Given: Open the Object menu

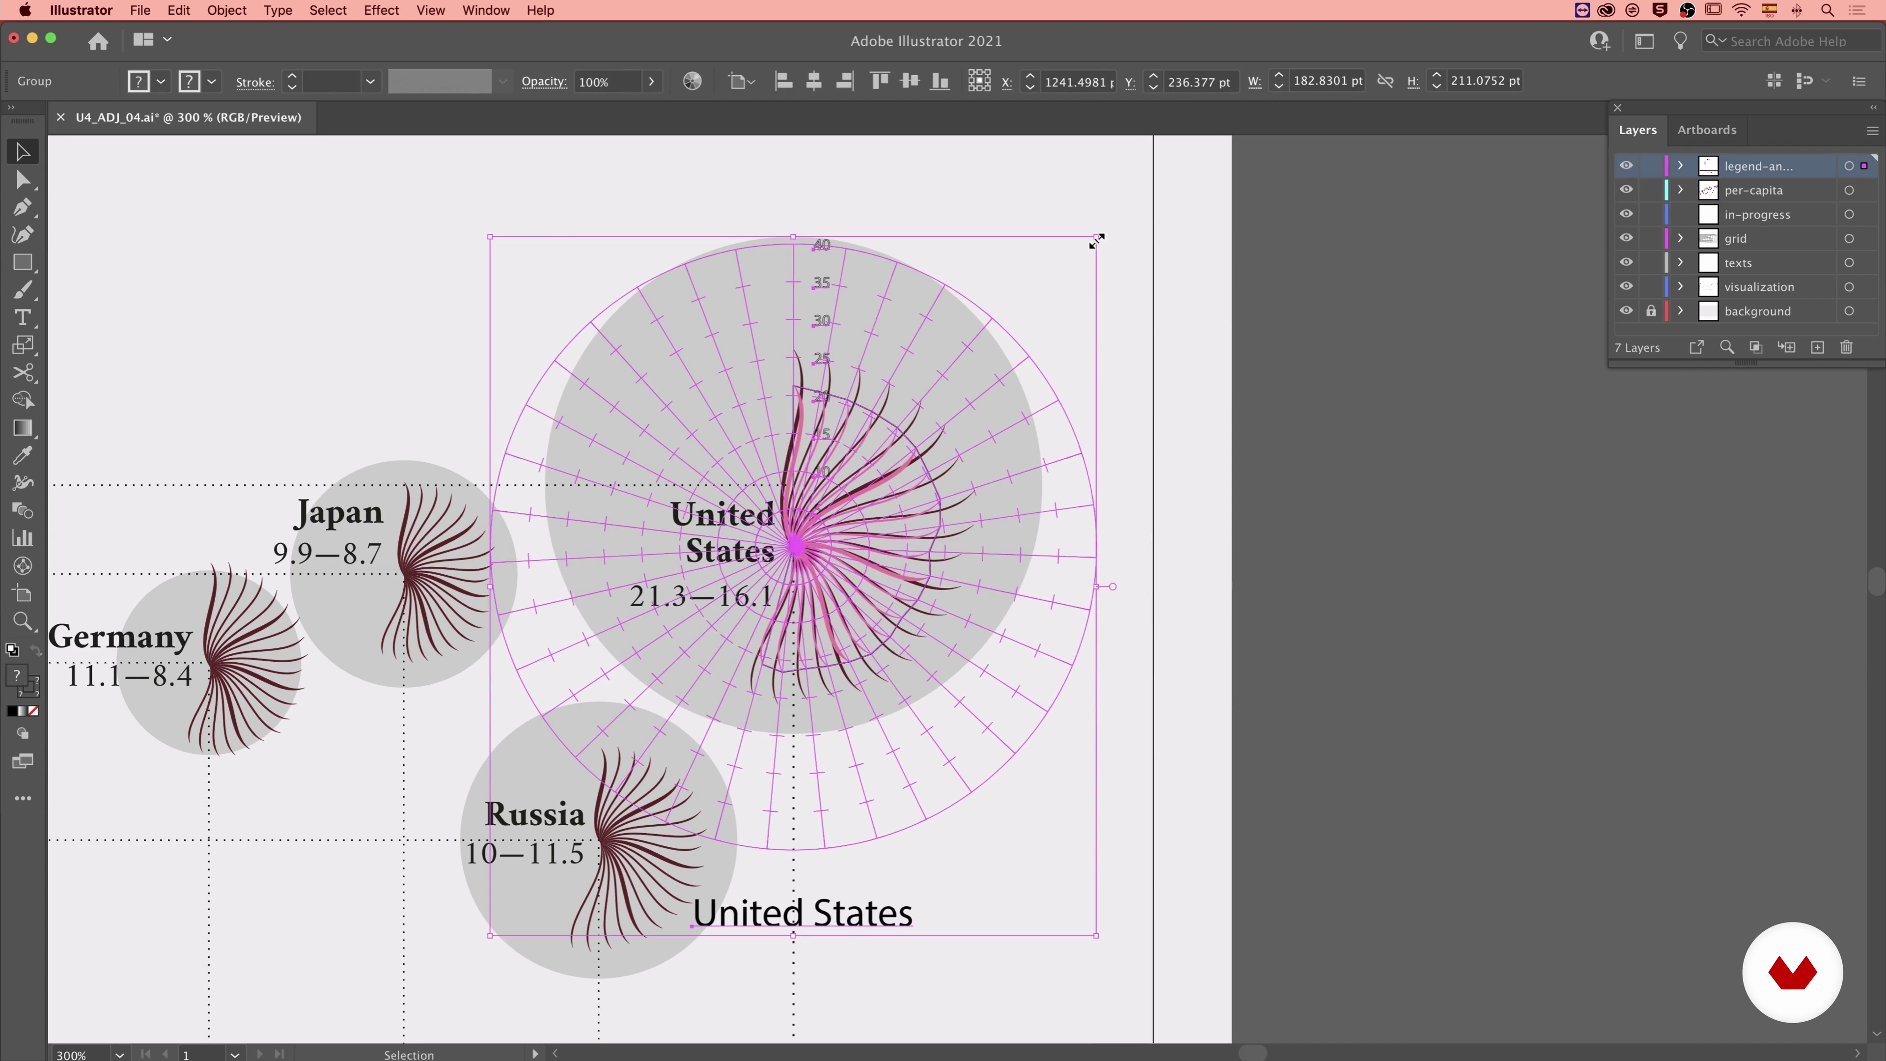Looking at the screenshot, I should tap(226, 10).
